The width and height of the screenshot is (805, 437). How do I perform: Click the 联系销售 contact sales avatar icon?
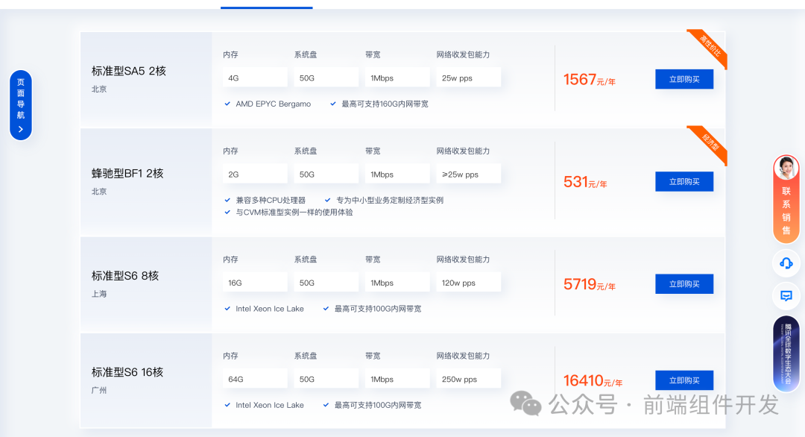(x=786, y=167)
